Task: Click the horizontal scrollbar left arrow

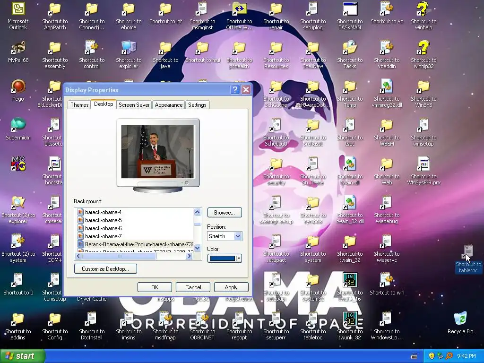Action: (78, 256)
